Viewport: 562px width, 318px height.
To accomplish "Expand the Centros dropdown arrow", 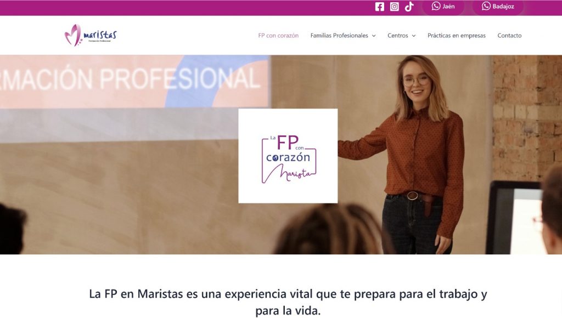I will tap(414, 36).
